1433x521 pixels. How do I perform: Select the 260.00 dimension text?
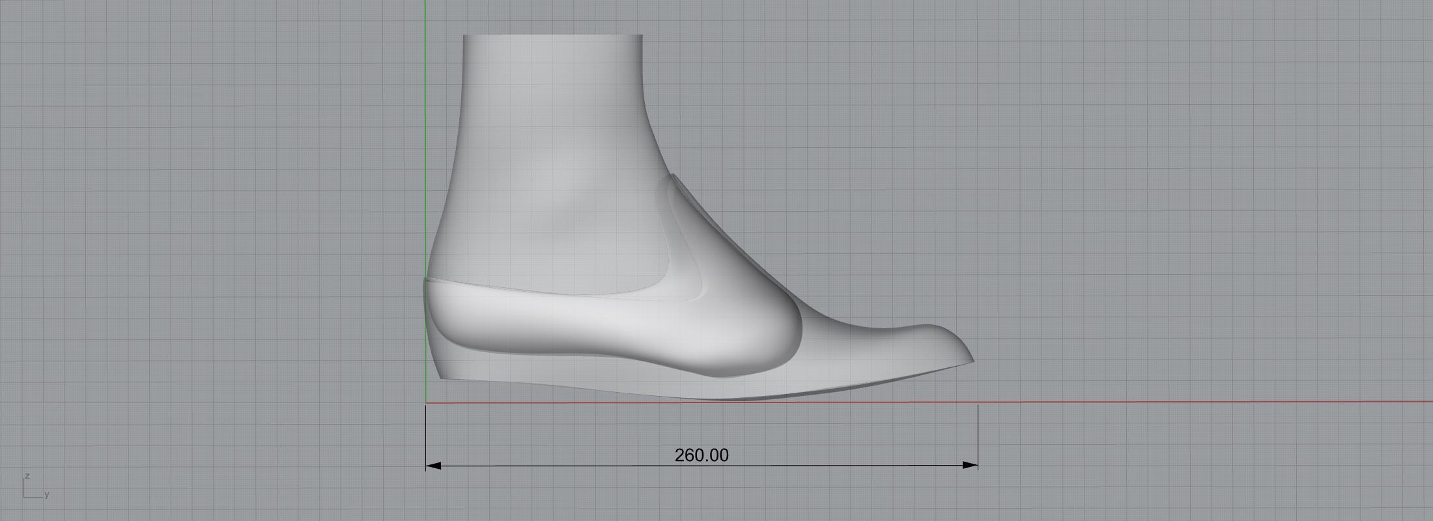pos(701,455)
